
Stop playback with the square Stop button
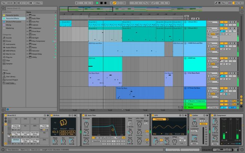click(x=101, y=3)
